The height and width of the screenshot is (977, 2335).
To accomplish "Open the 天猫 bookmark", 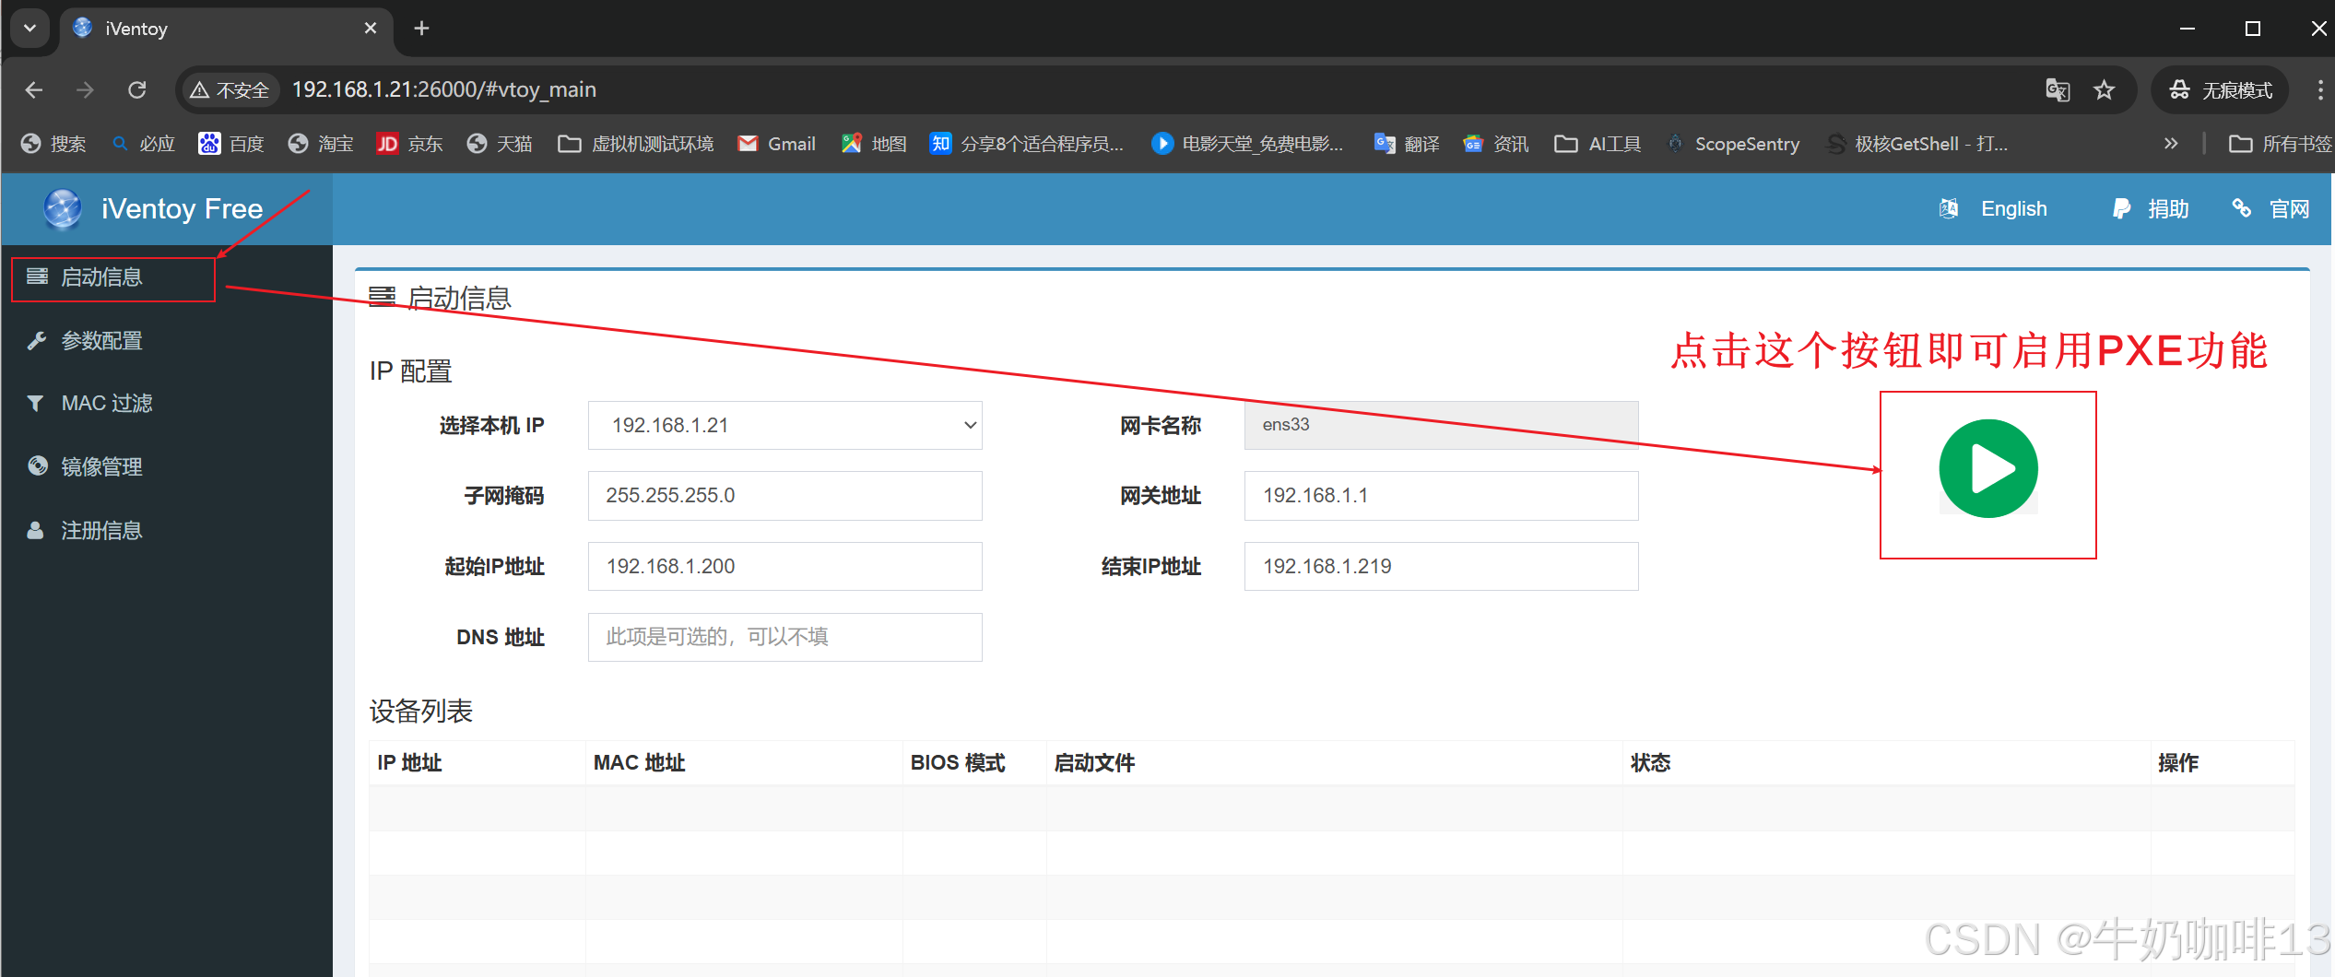I will tap(500, 144).
